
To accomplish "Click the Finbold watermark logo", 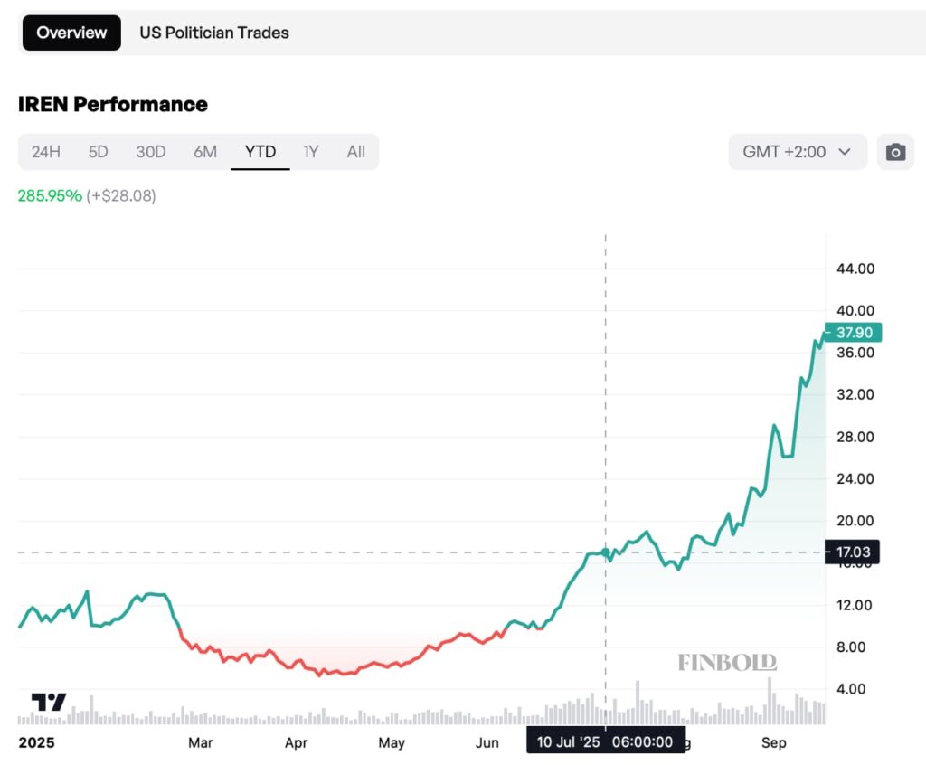I will (x=727, y=663).
